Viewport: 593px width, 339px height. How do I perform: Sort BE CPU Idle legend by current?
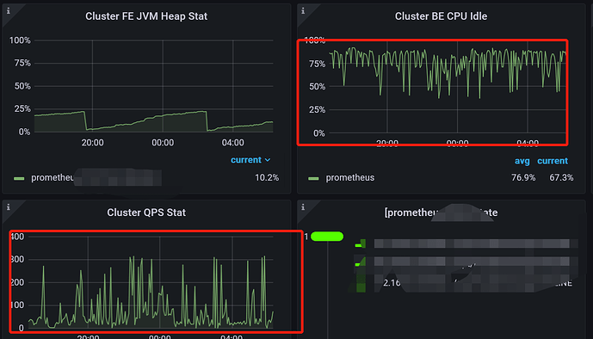[553, 161]
